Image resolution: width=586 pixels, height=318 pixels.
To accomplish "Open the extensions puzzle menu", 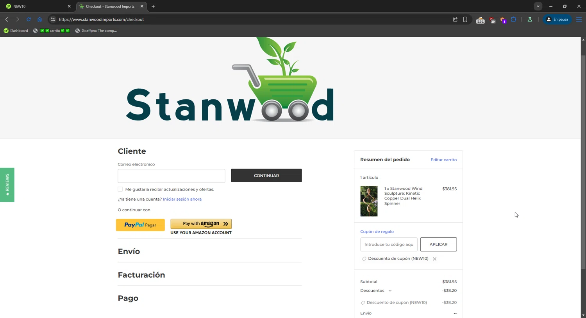I will pyautogui.click(x=513, y=19).
